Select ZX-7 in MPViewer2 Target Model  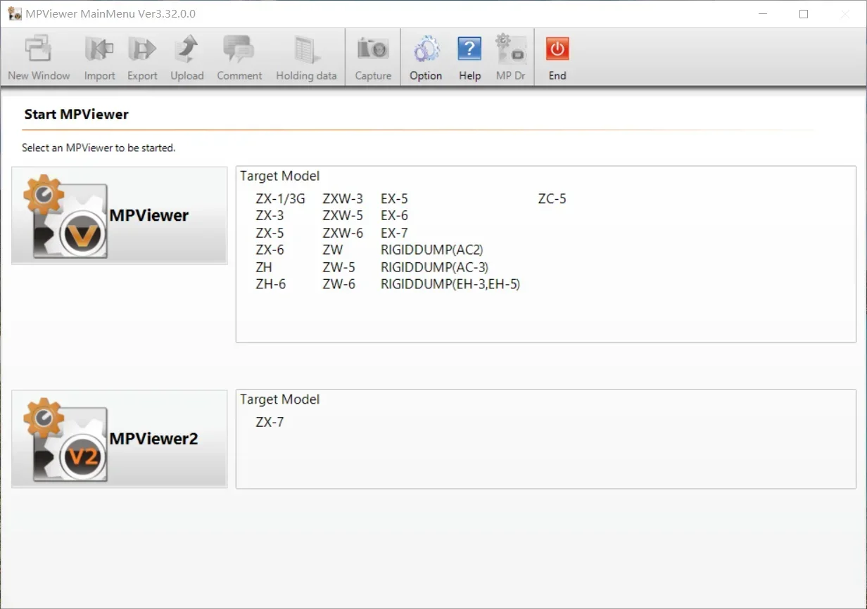tap(267, 421)
